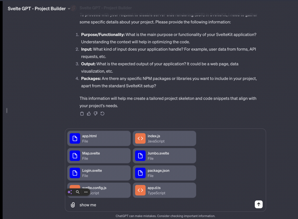Copy the assistant's response to clipboard
298x219 pixels.
pos(82,114)
